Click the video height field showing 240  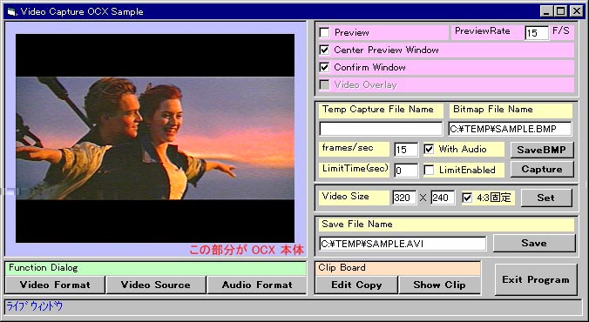[443, 198]
